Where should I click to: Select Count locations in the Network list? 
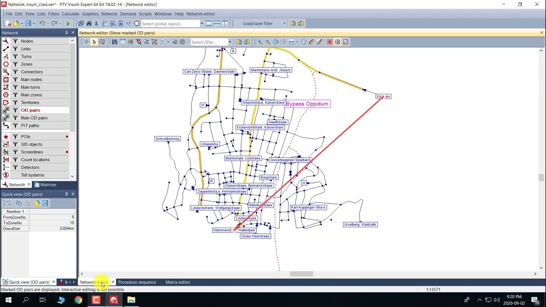tap(35, 159)
